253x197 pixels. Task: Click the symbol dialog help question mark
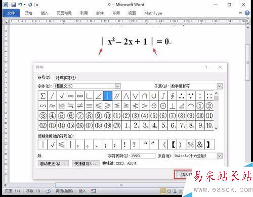pos(206,67)
